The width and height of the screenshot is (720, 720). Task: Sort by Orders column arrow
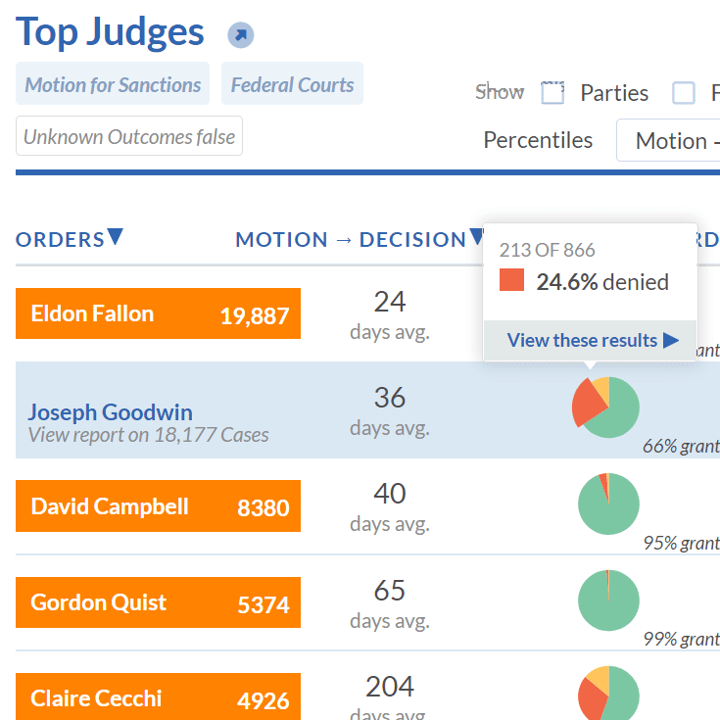point(116,237)
